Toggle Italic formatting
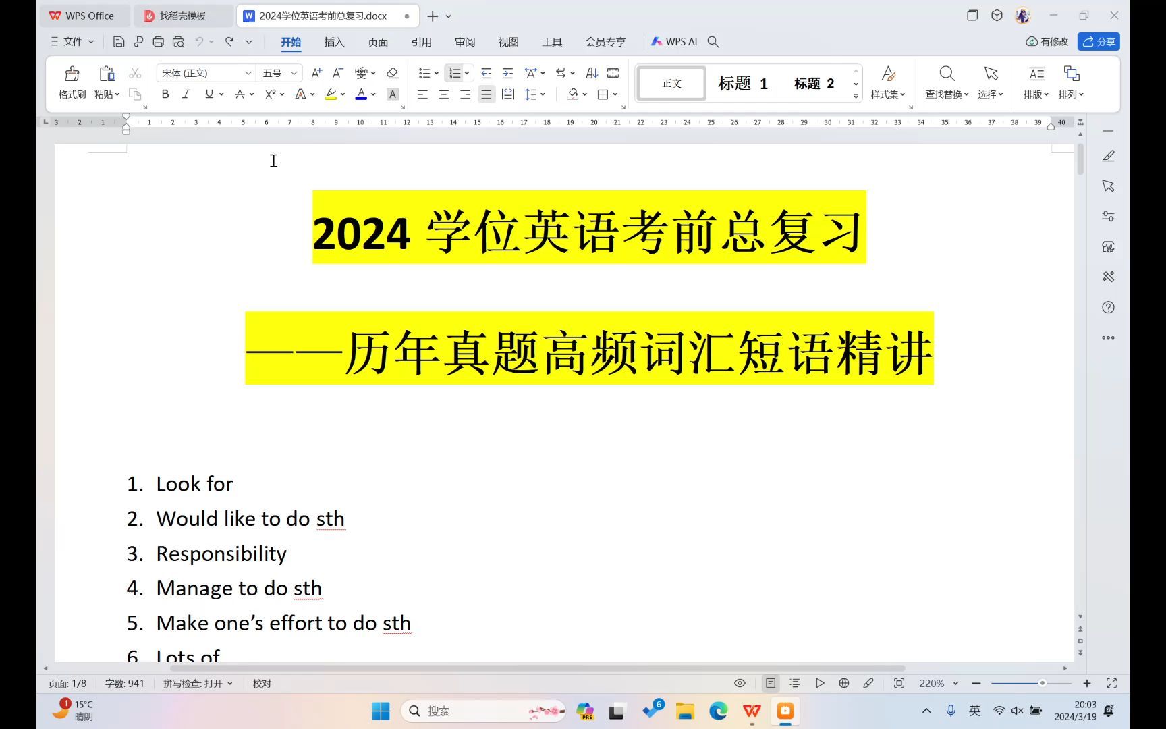The width and height of the screenshot is (1166, 729). coord(186,94)
